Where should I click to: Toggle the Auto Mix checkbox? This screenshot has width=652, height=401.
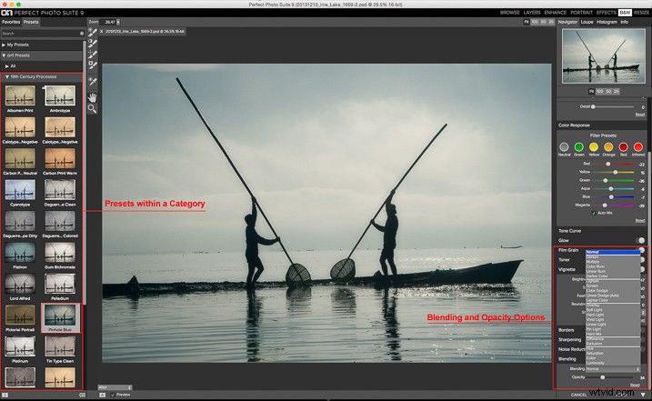click(594, 213)
